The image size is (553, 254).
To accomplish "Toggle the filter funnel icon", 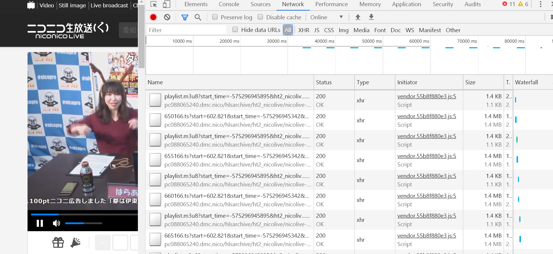I will (185, 17).
